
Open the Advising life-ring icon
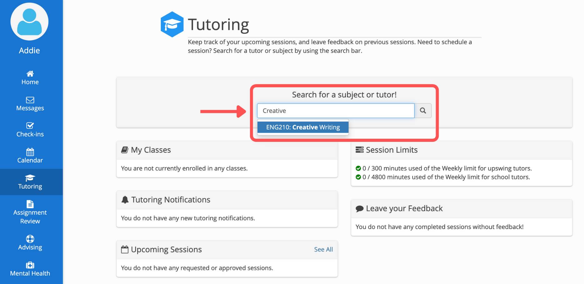click(x=30, y=239)
